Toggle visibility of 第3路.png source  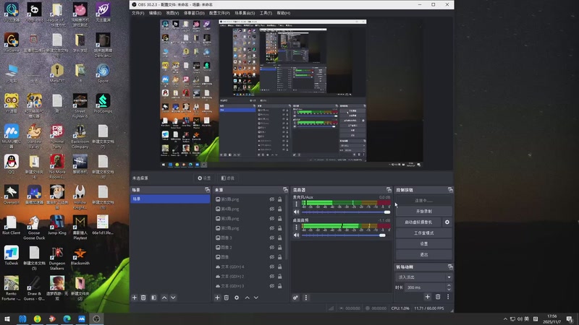pos(272,219)
